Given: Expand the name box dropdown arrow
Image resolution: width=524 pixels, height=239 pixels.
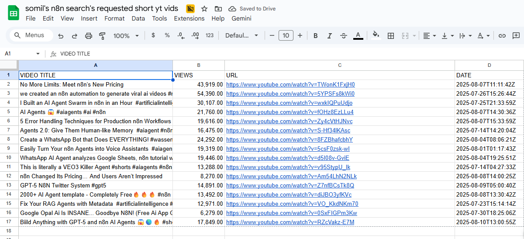Looking at the screenshot, I should click(38, 54).
